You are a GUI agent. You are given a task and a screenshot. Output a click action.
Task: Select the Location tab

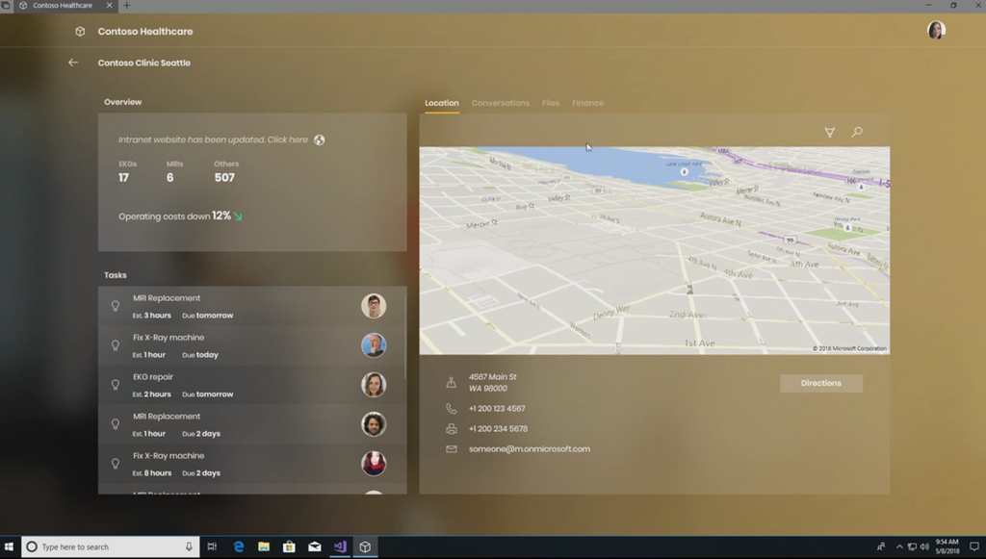[x=441, y=103]
